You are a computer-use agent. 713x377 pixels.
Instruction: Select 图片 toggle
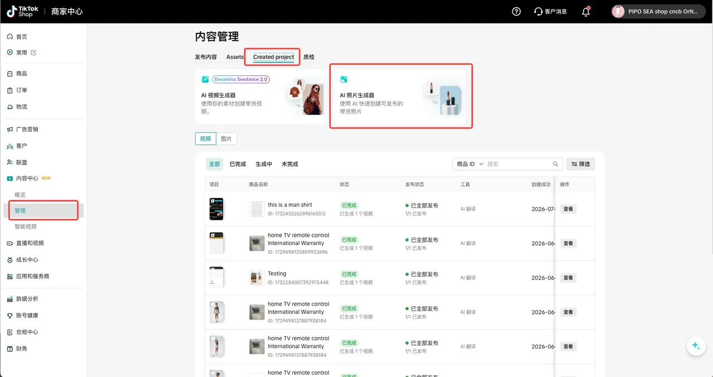pos(226,139)
